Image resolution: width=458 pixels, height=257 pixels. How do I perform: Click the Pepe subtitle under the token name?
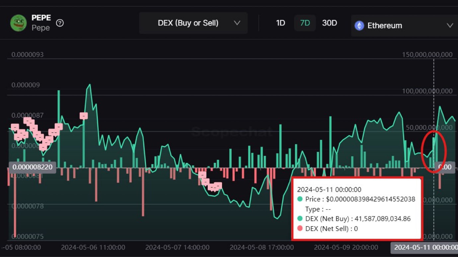tap(40, 28)
